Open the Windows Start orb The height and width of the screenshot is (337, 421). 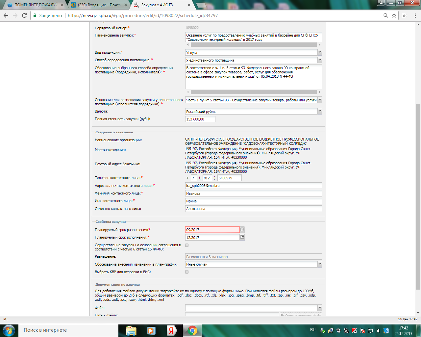click(x=9, y=330)
